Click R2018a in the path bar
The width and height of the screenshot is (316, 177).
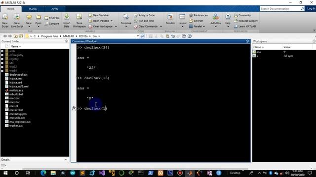tap(83, 36)
